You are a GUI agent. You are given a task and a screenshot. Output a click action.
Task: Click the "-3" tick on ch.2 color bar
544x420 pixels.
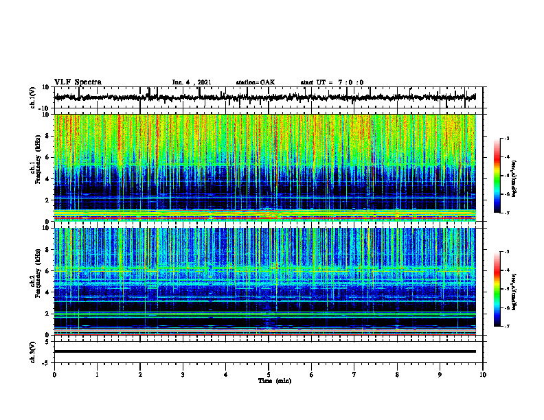pos(507,252)
